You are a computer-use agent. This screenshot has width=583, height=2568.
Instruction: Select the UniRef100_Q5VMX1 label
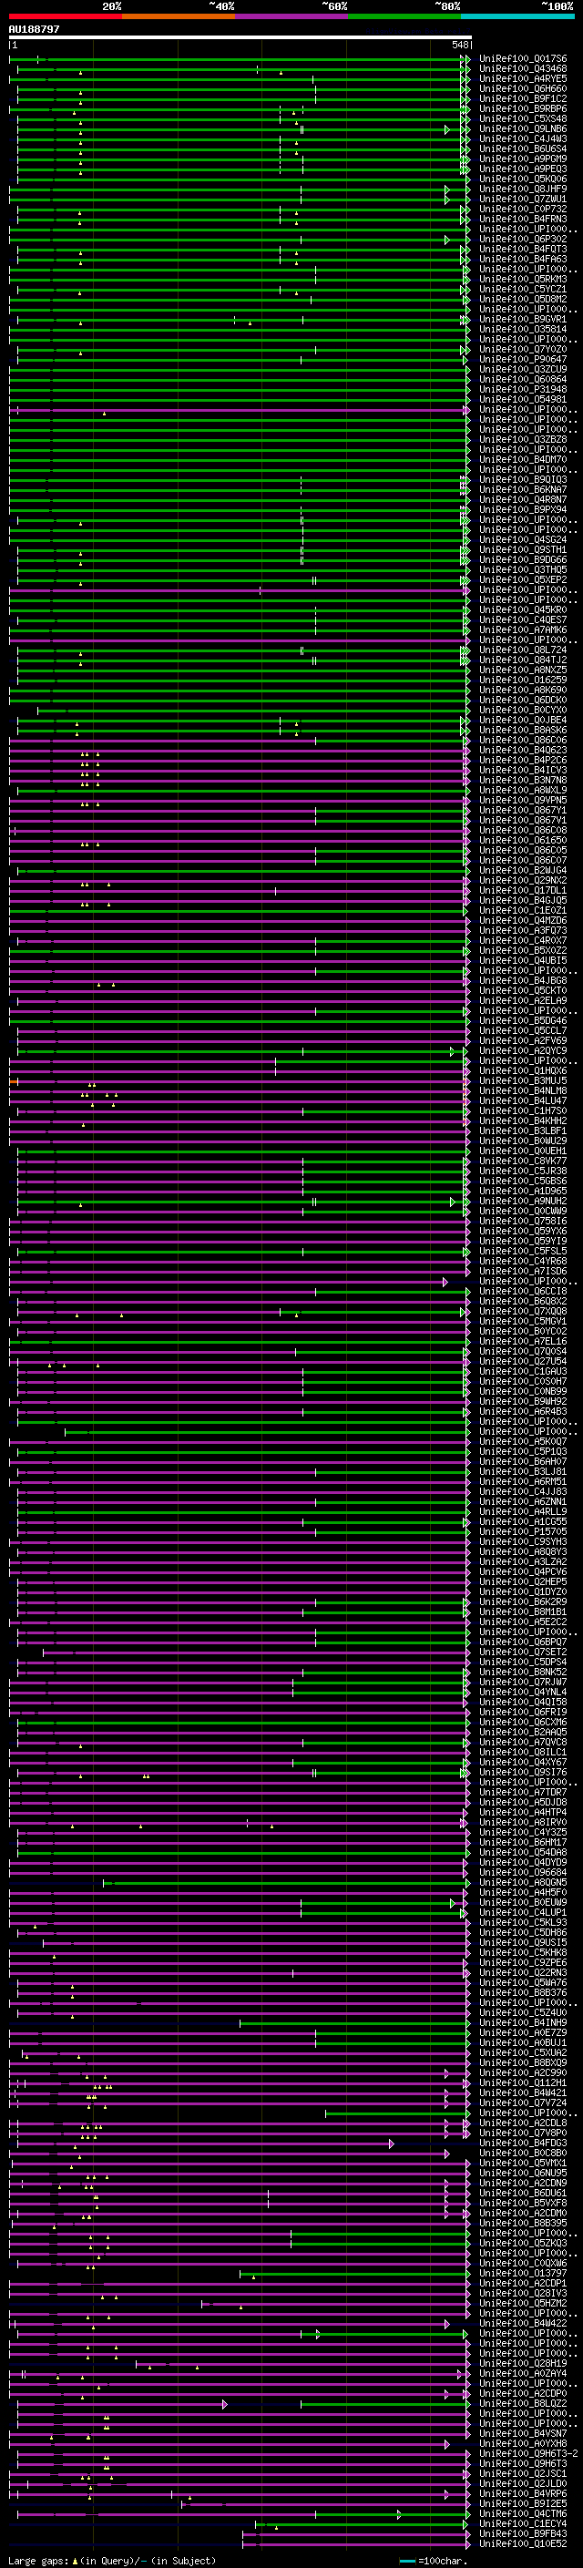[x=522, y=2164]
